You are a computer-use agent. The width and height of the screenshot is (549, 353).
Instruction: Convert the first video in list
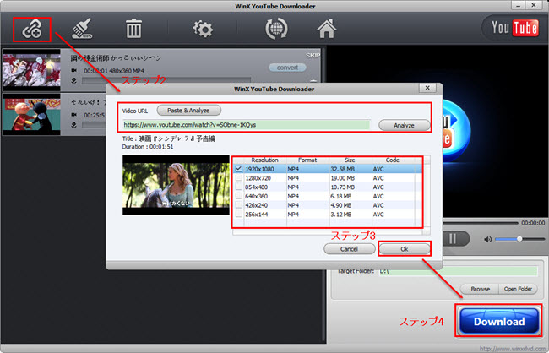tap(287, 68)
